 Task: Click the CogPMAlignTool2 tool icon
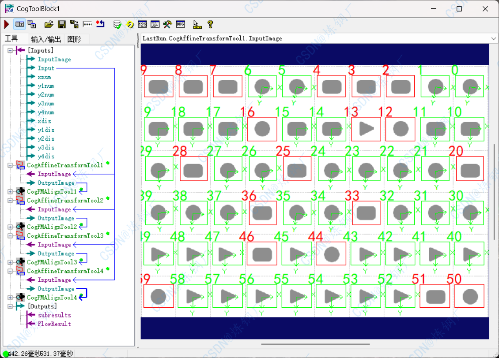click(20, 227)
